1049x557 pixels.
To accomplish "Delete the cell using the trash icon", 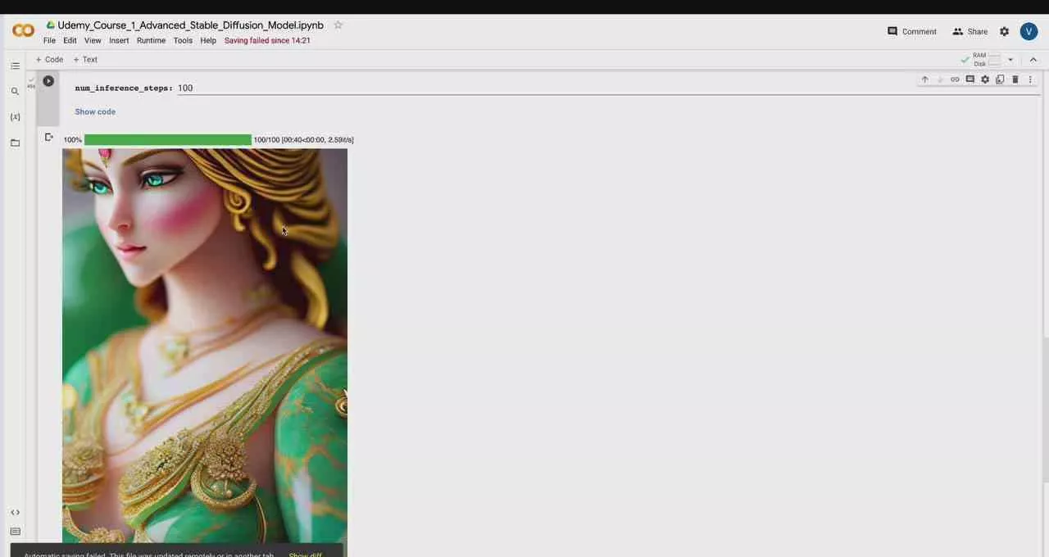I will (x=1015, y=79).
